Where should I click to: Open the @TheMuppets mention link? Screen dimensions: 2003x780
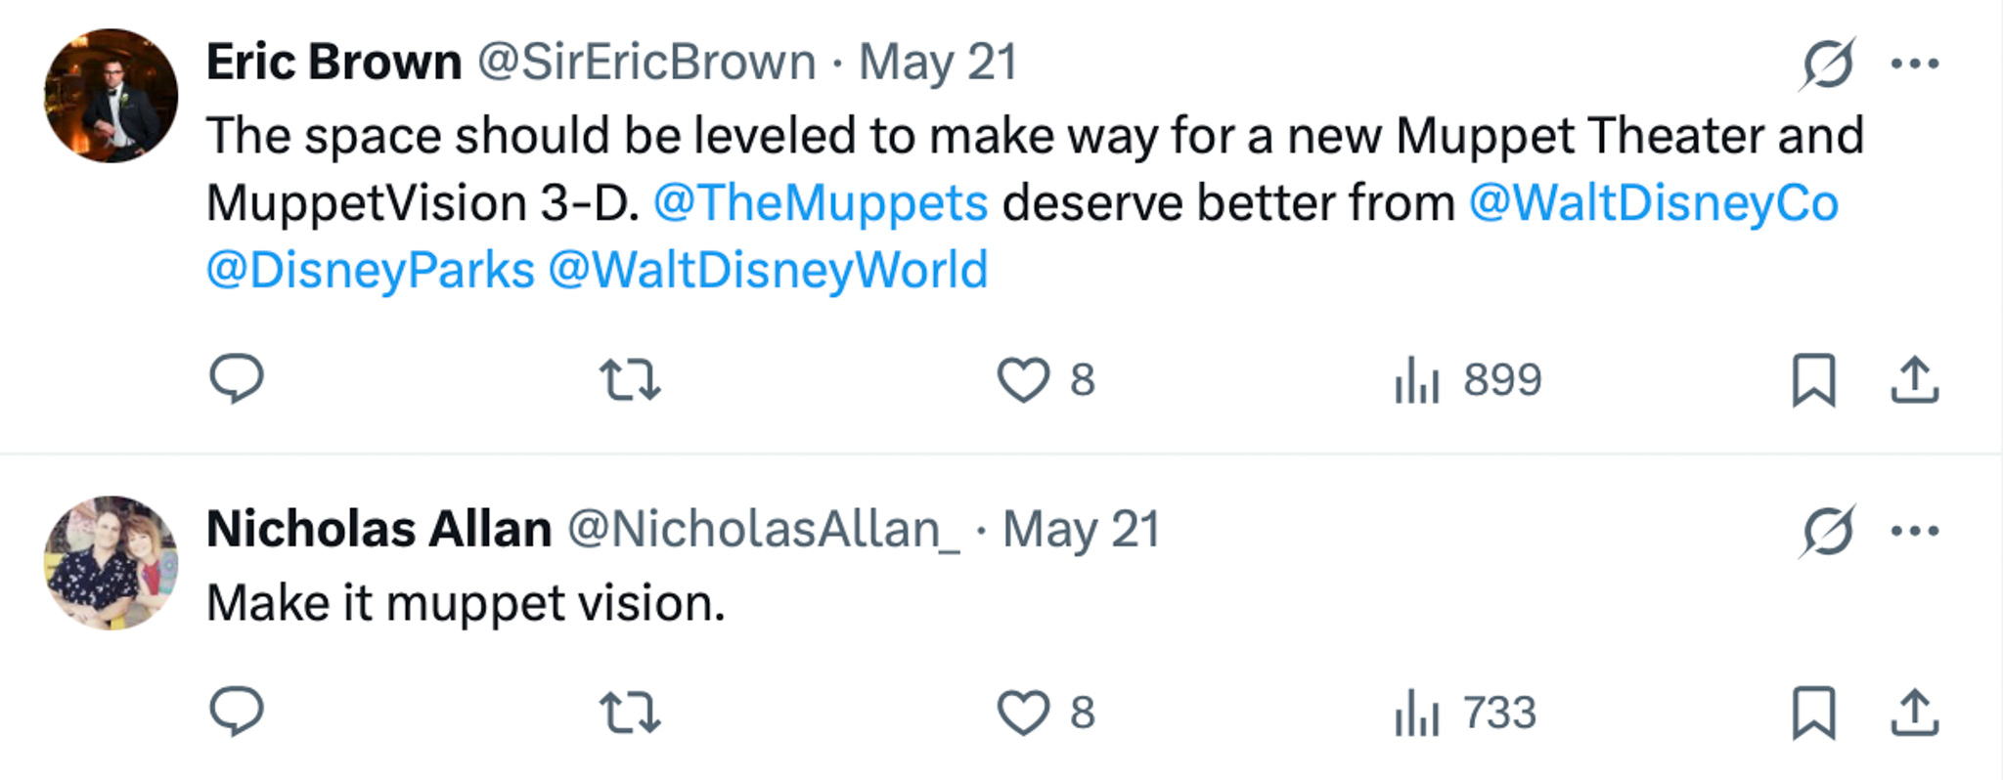point(821,203)
